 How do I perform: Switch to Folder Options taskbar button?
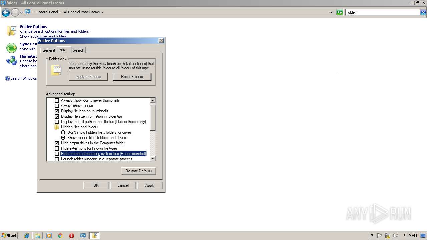94,236
